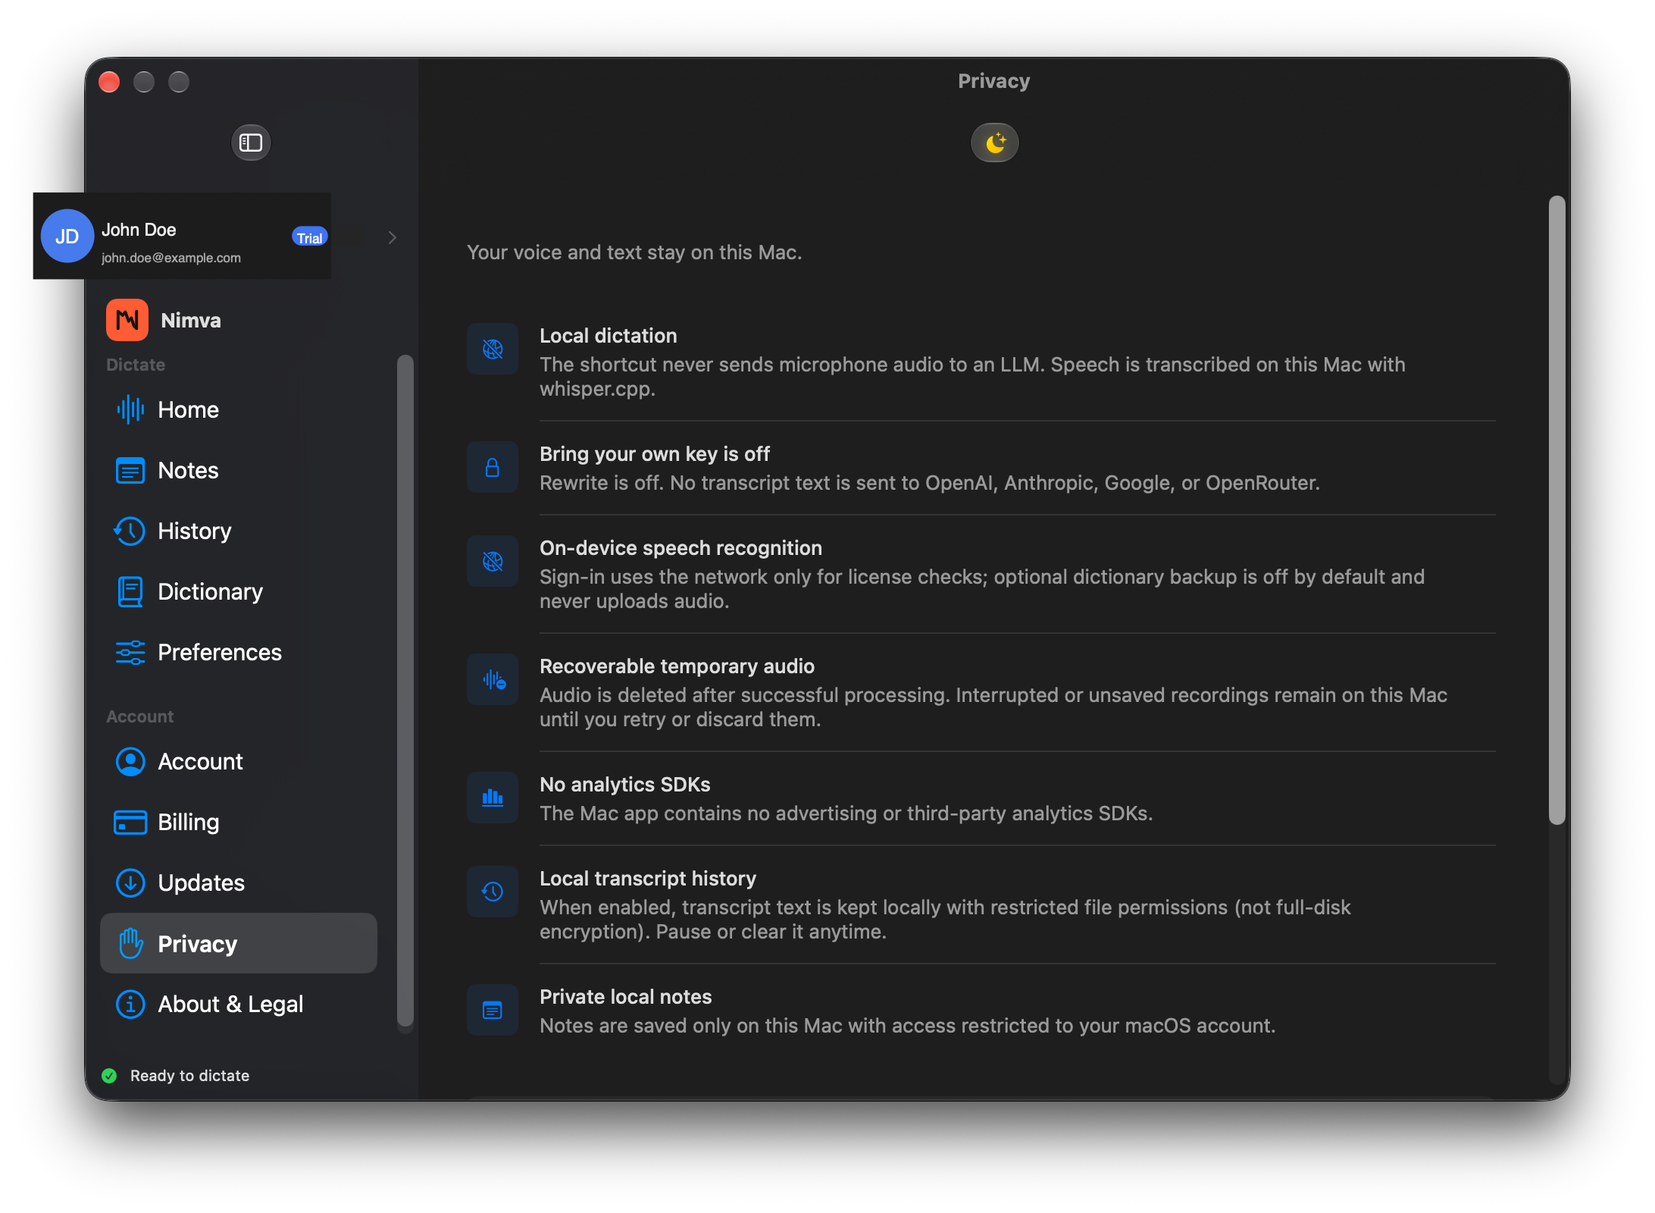Click the 'Bring your own key is off' title
This screenshot has width=1655, height=1213.
click(x=654, y=454)
